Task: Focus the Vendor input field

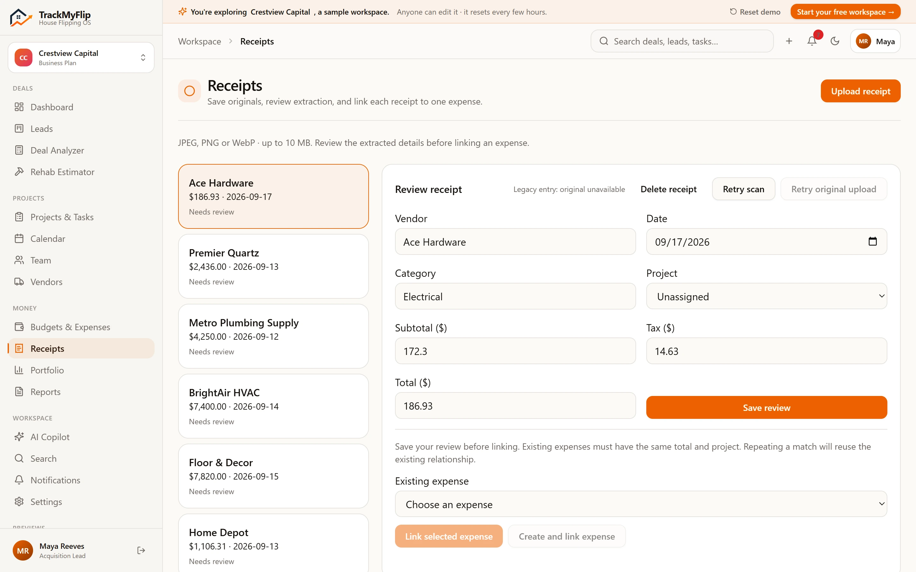Action: 515,242
